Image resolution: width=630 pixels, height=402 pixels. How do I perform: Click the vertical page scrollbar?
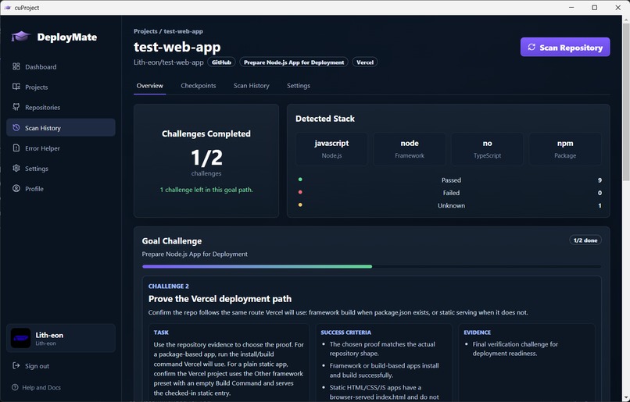click(x=626, y=101)
